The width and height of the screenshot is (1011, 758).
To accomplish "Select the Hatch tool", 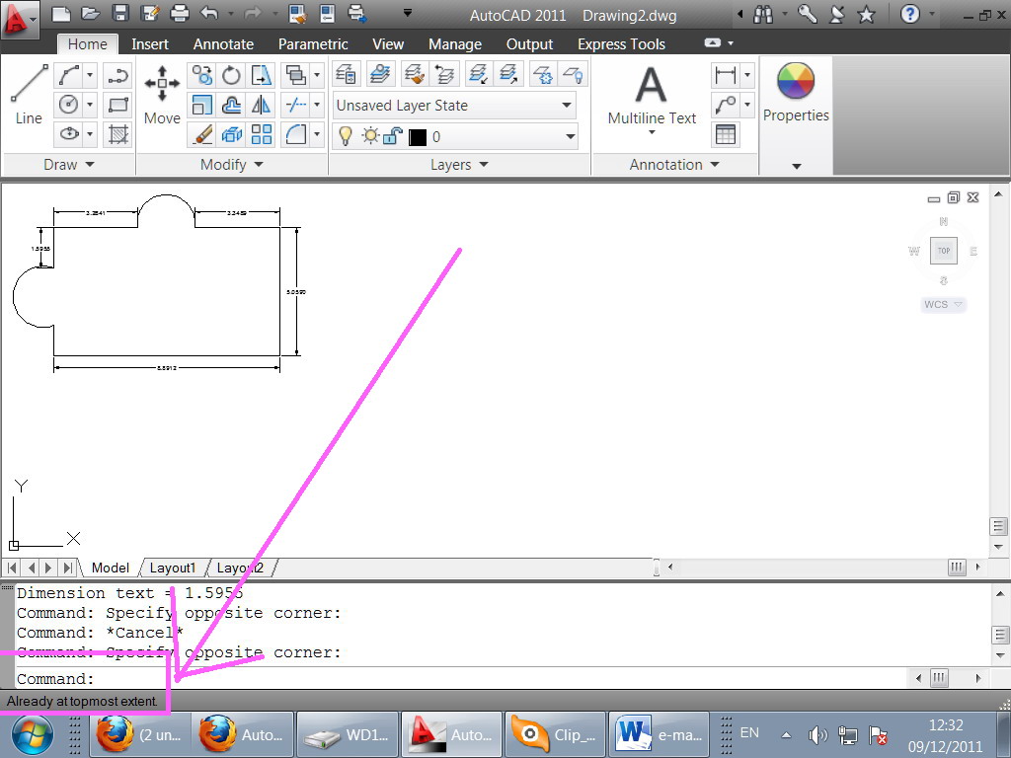I will (118, 134).
